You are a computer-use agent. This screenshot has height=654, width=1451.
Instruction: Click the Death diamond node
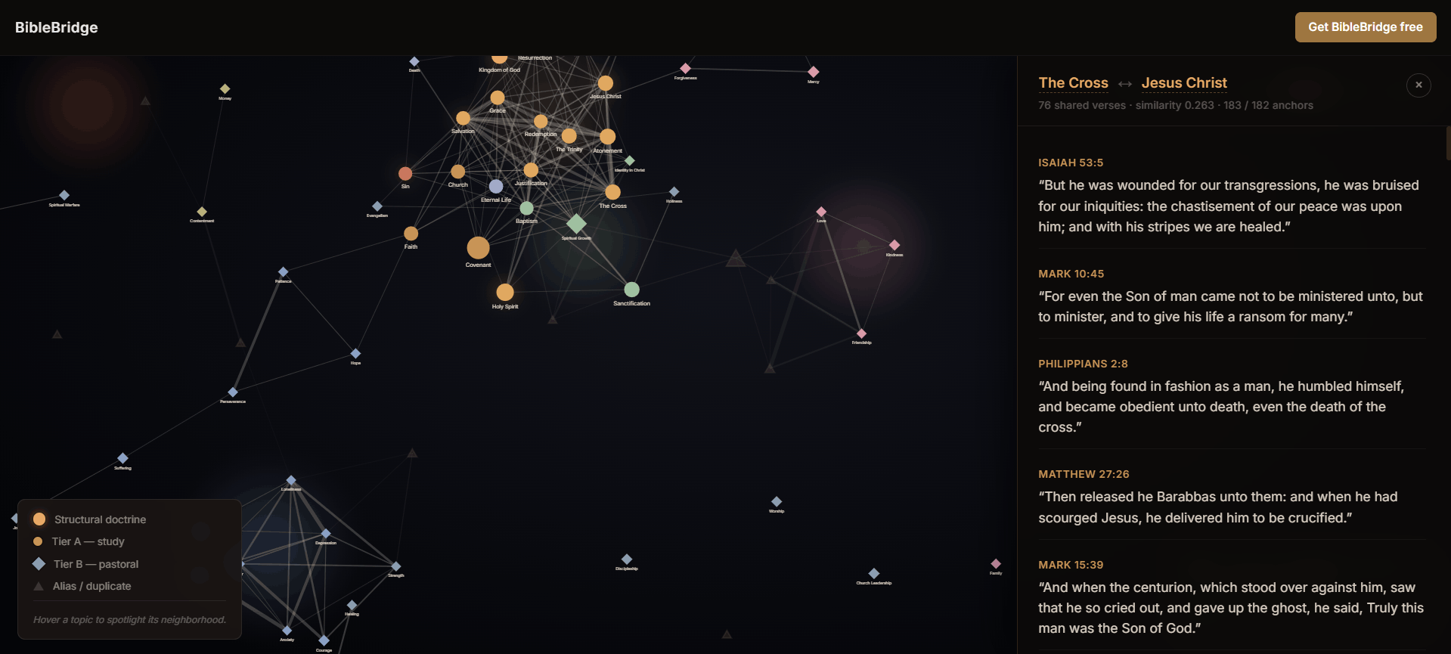coord(414,62)
